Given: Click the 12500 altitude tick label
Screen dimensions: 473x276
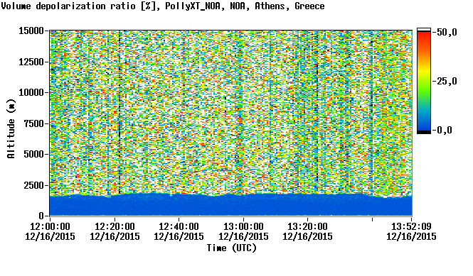Looking at the screenshot, I should [x=31, y=62].
